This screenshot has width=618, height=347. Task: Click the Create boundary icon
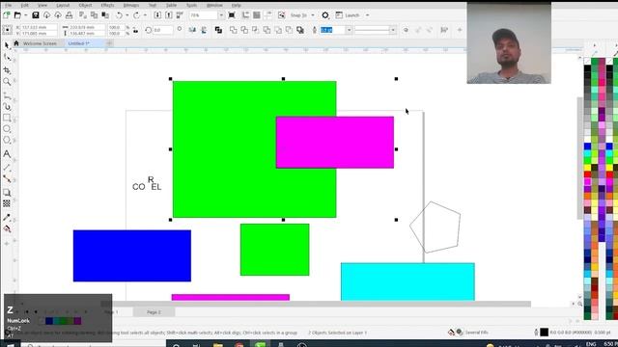pos(300,30)
